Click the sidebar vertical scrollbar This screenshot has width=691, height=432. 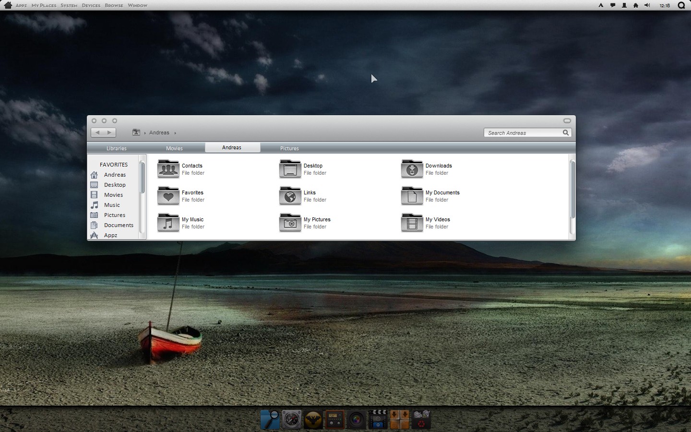click(142, 178)
